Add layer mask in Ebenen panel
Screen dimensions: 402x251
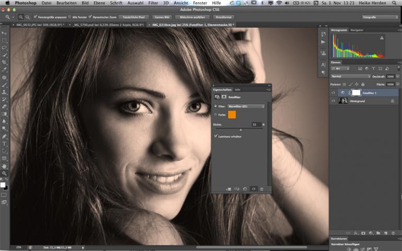(363, 233)
